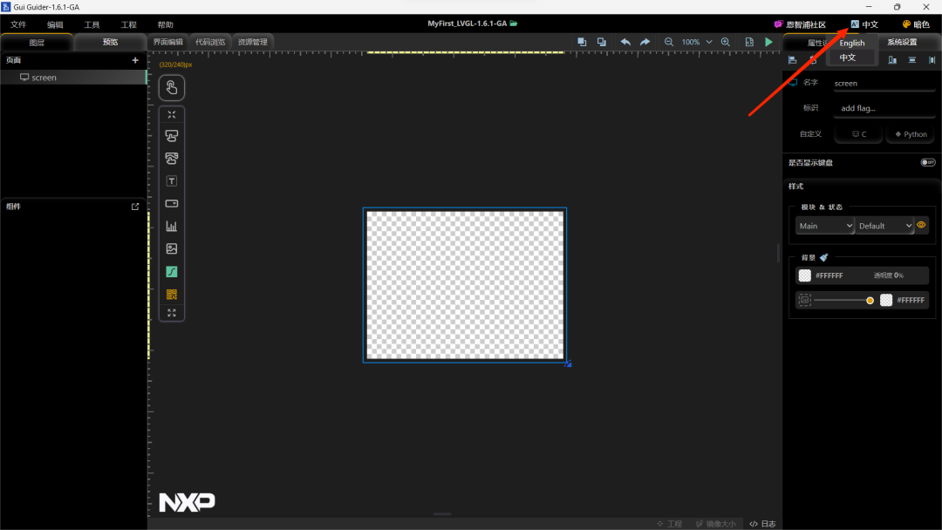This screenshot has width=942, height=530.
Task: Click the background clear brush icon
Action: pos(823,257)
